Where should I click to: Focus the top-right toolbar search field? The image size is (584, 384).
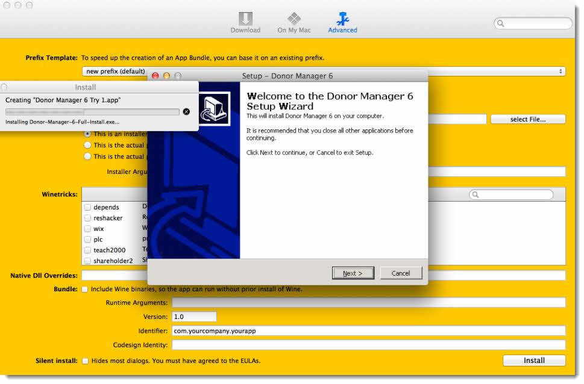coord(533,23)
